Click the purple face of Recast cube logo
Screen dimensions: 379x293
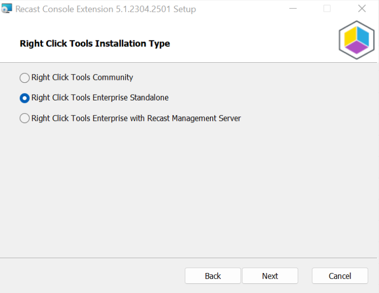(357, 47)
